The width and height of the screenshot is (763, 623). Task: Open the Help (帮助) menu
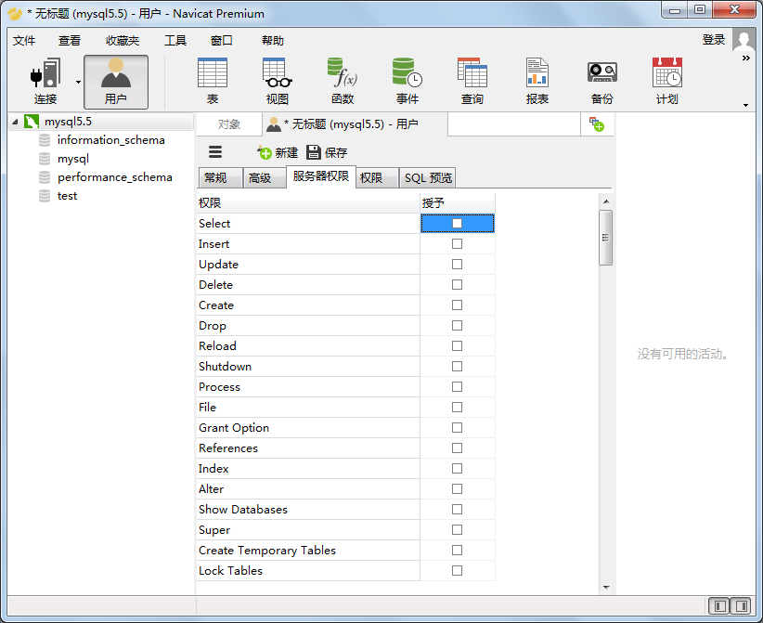tap(273, 41)
